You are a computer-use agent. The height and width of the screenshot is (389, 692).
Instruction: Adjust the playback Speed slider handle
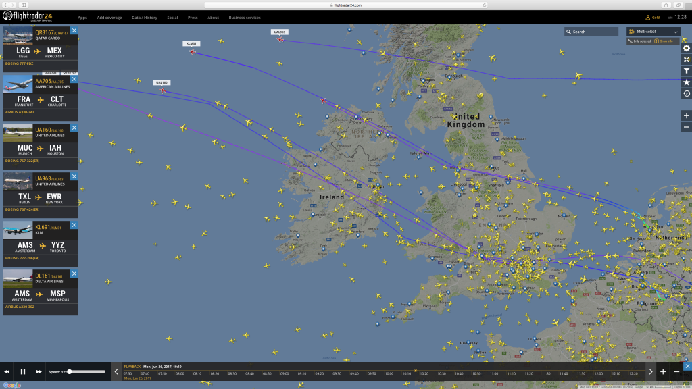70,372
